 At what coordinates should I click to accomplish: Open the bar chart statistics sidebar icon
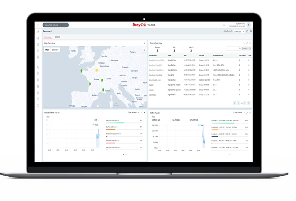38,38
